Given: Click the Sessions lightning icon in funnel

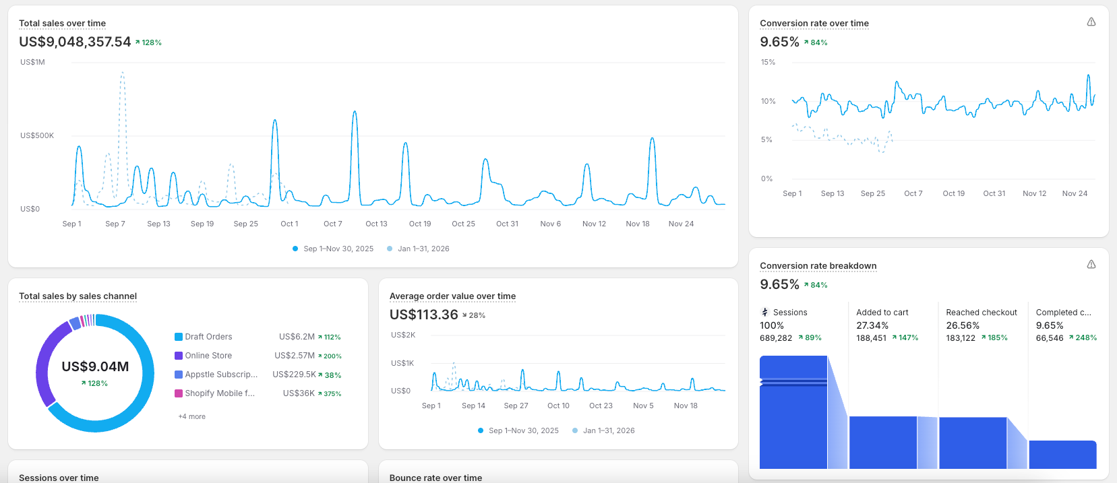Looking at the screenshot, I should [764, 313].
